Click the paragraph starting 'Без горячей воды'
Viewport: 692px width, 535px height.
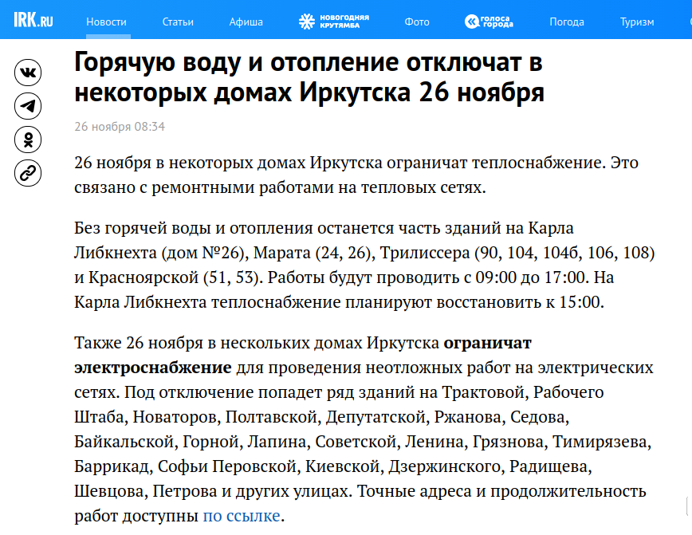(x=364, y=265)
